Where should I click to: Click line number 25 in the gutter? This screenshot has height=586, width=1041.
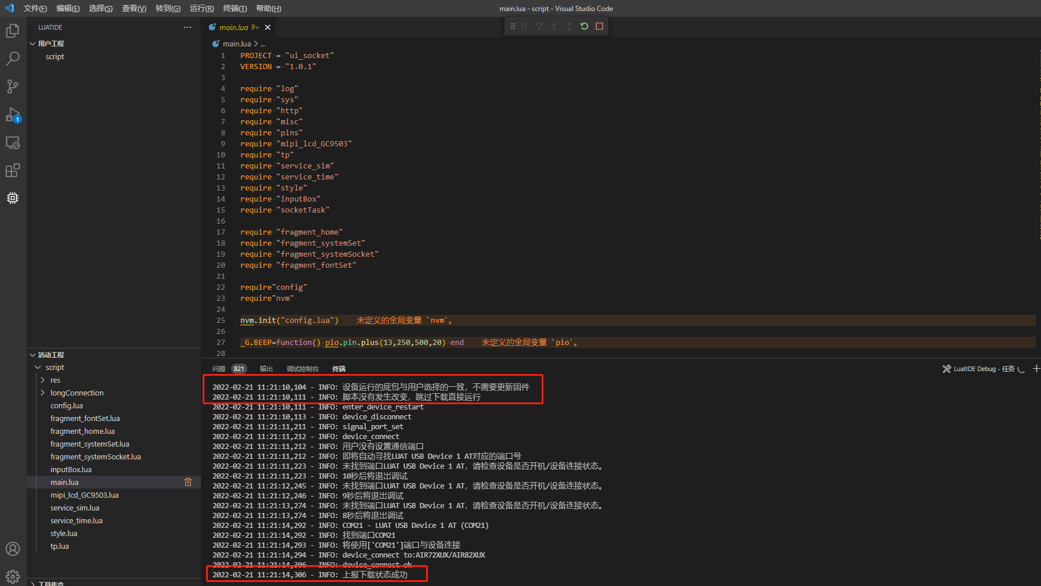[x=221, y=320]
